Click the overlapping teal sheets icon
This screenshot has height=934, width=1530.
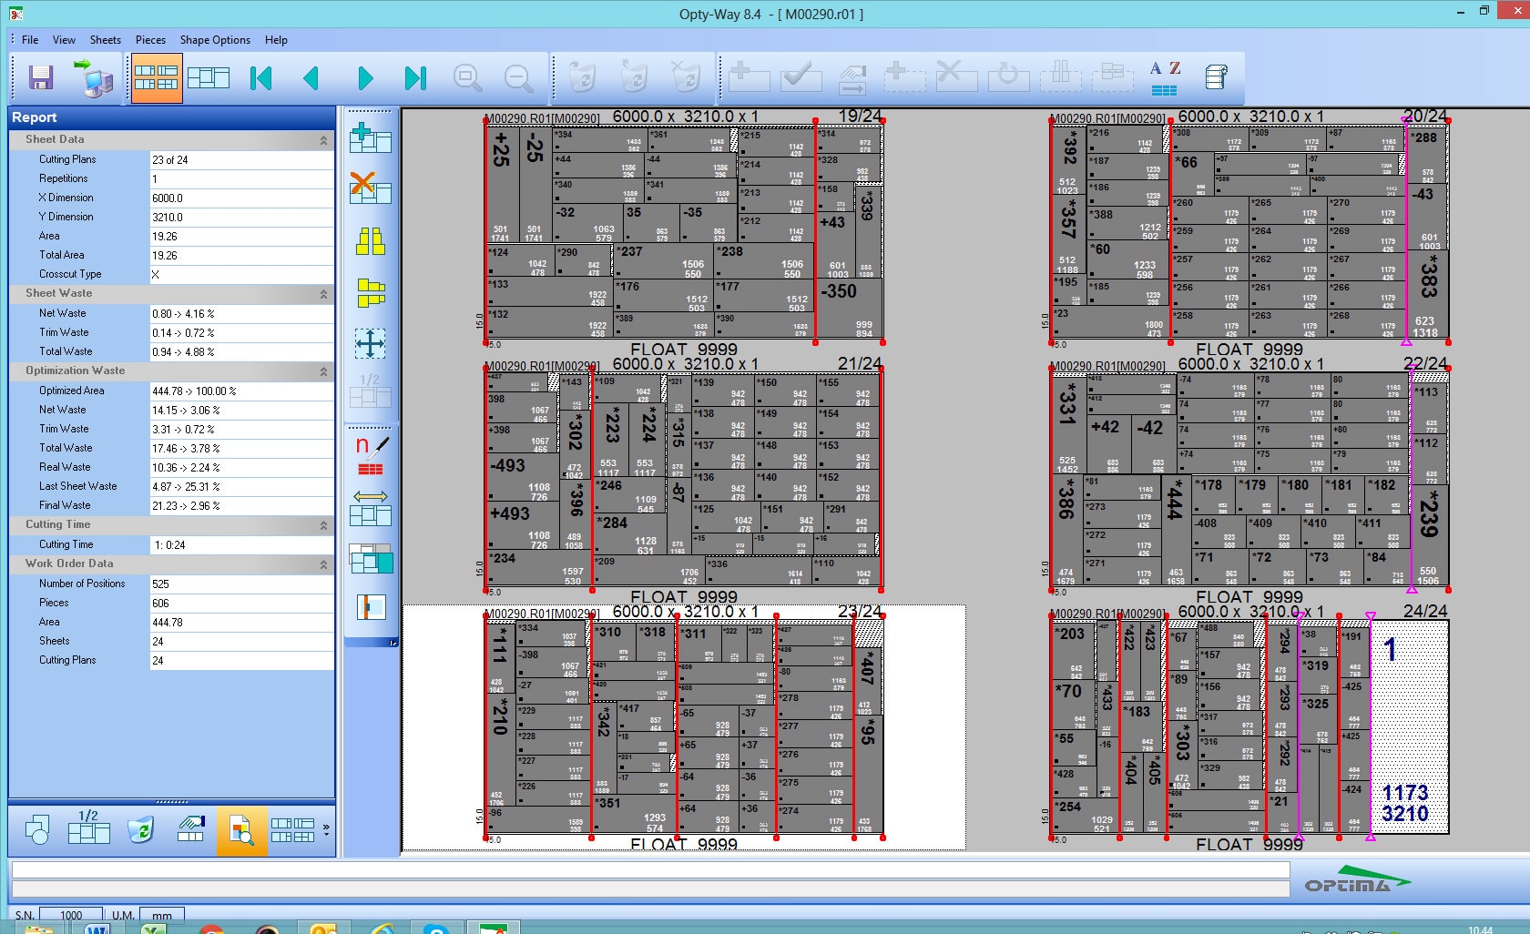(x=371, y=557)
